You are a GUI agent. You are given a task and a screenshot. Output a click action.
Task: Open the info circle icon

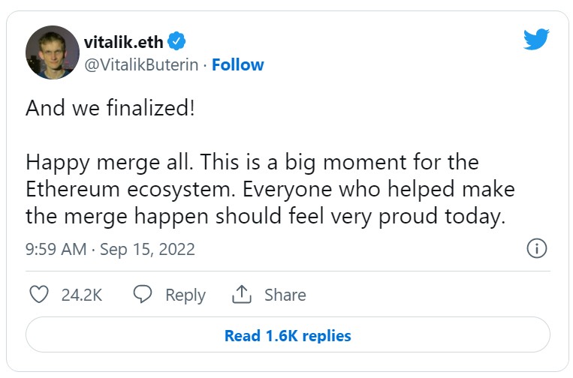click(x=536, y=249)
